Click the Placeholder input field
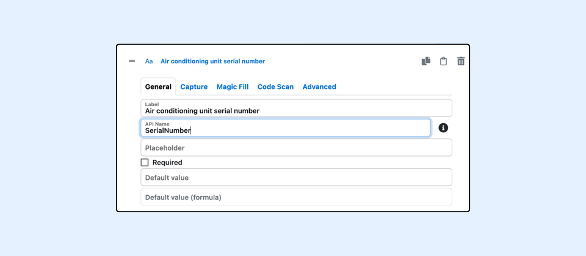 [x=296, y=148]
